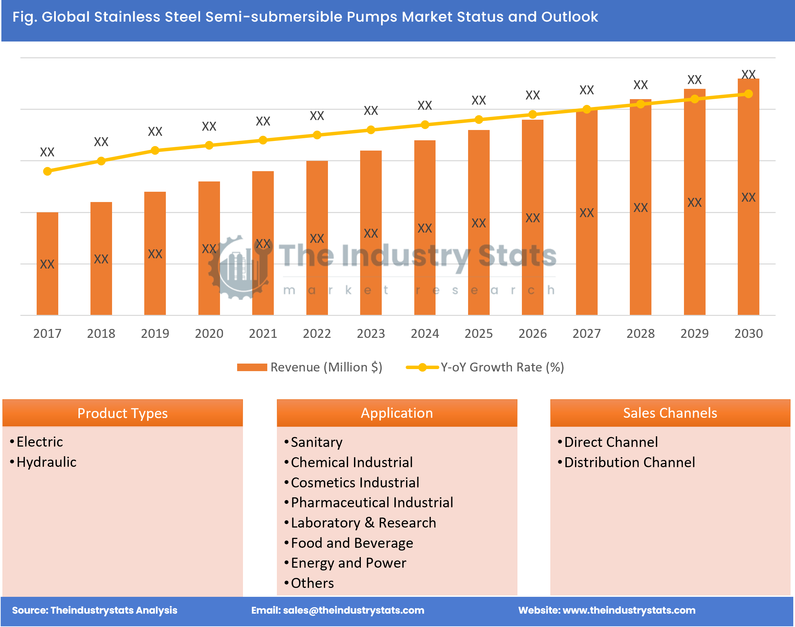
Task: Click the 2027 axis label
Action: pos(587,333)
